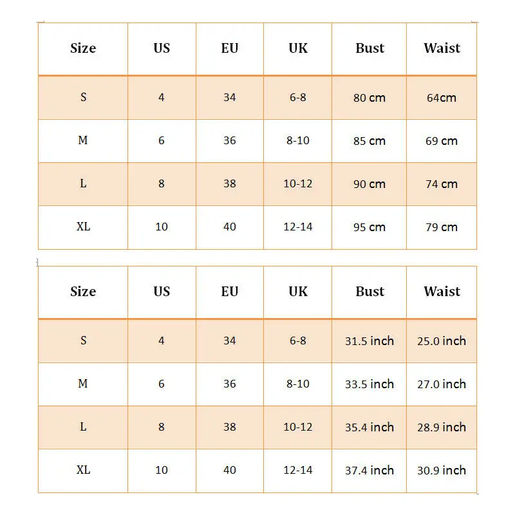Click the 85 cm bust measurement
This screenshot has height=515, width=515.
coord(369,141)
